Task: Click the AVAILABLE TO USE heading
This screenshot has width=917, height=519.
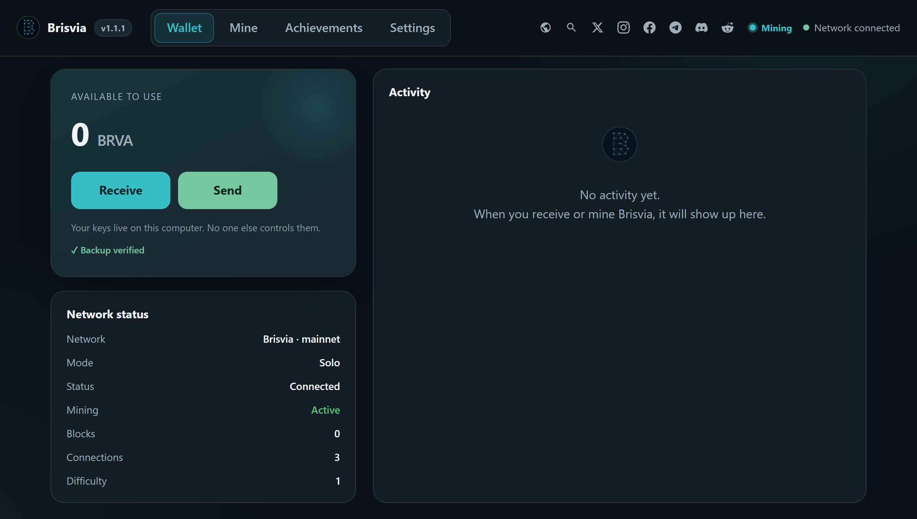Action: pos(117,97)
